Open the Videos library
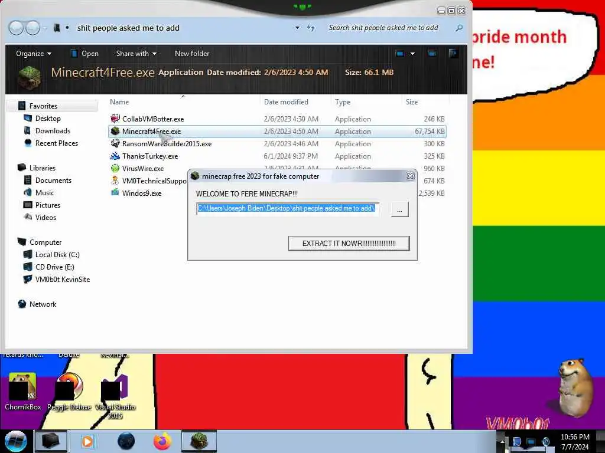This screenshot has height=453, width=605. [45, 217]
